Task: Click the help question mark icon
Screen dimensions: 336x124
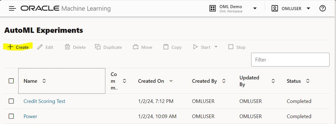Action: 323,8
